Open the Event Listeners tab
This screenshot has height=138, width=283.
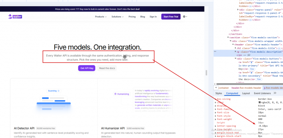pyautogui.click(x=262, y=93)
